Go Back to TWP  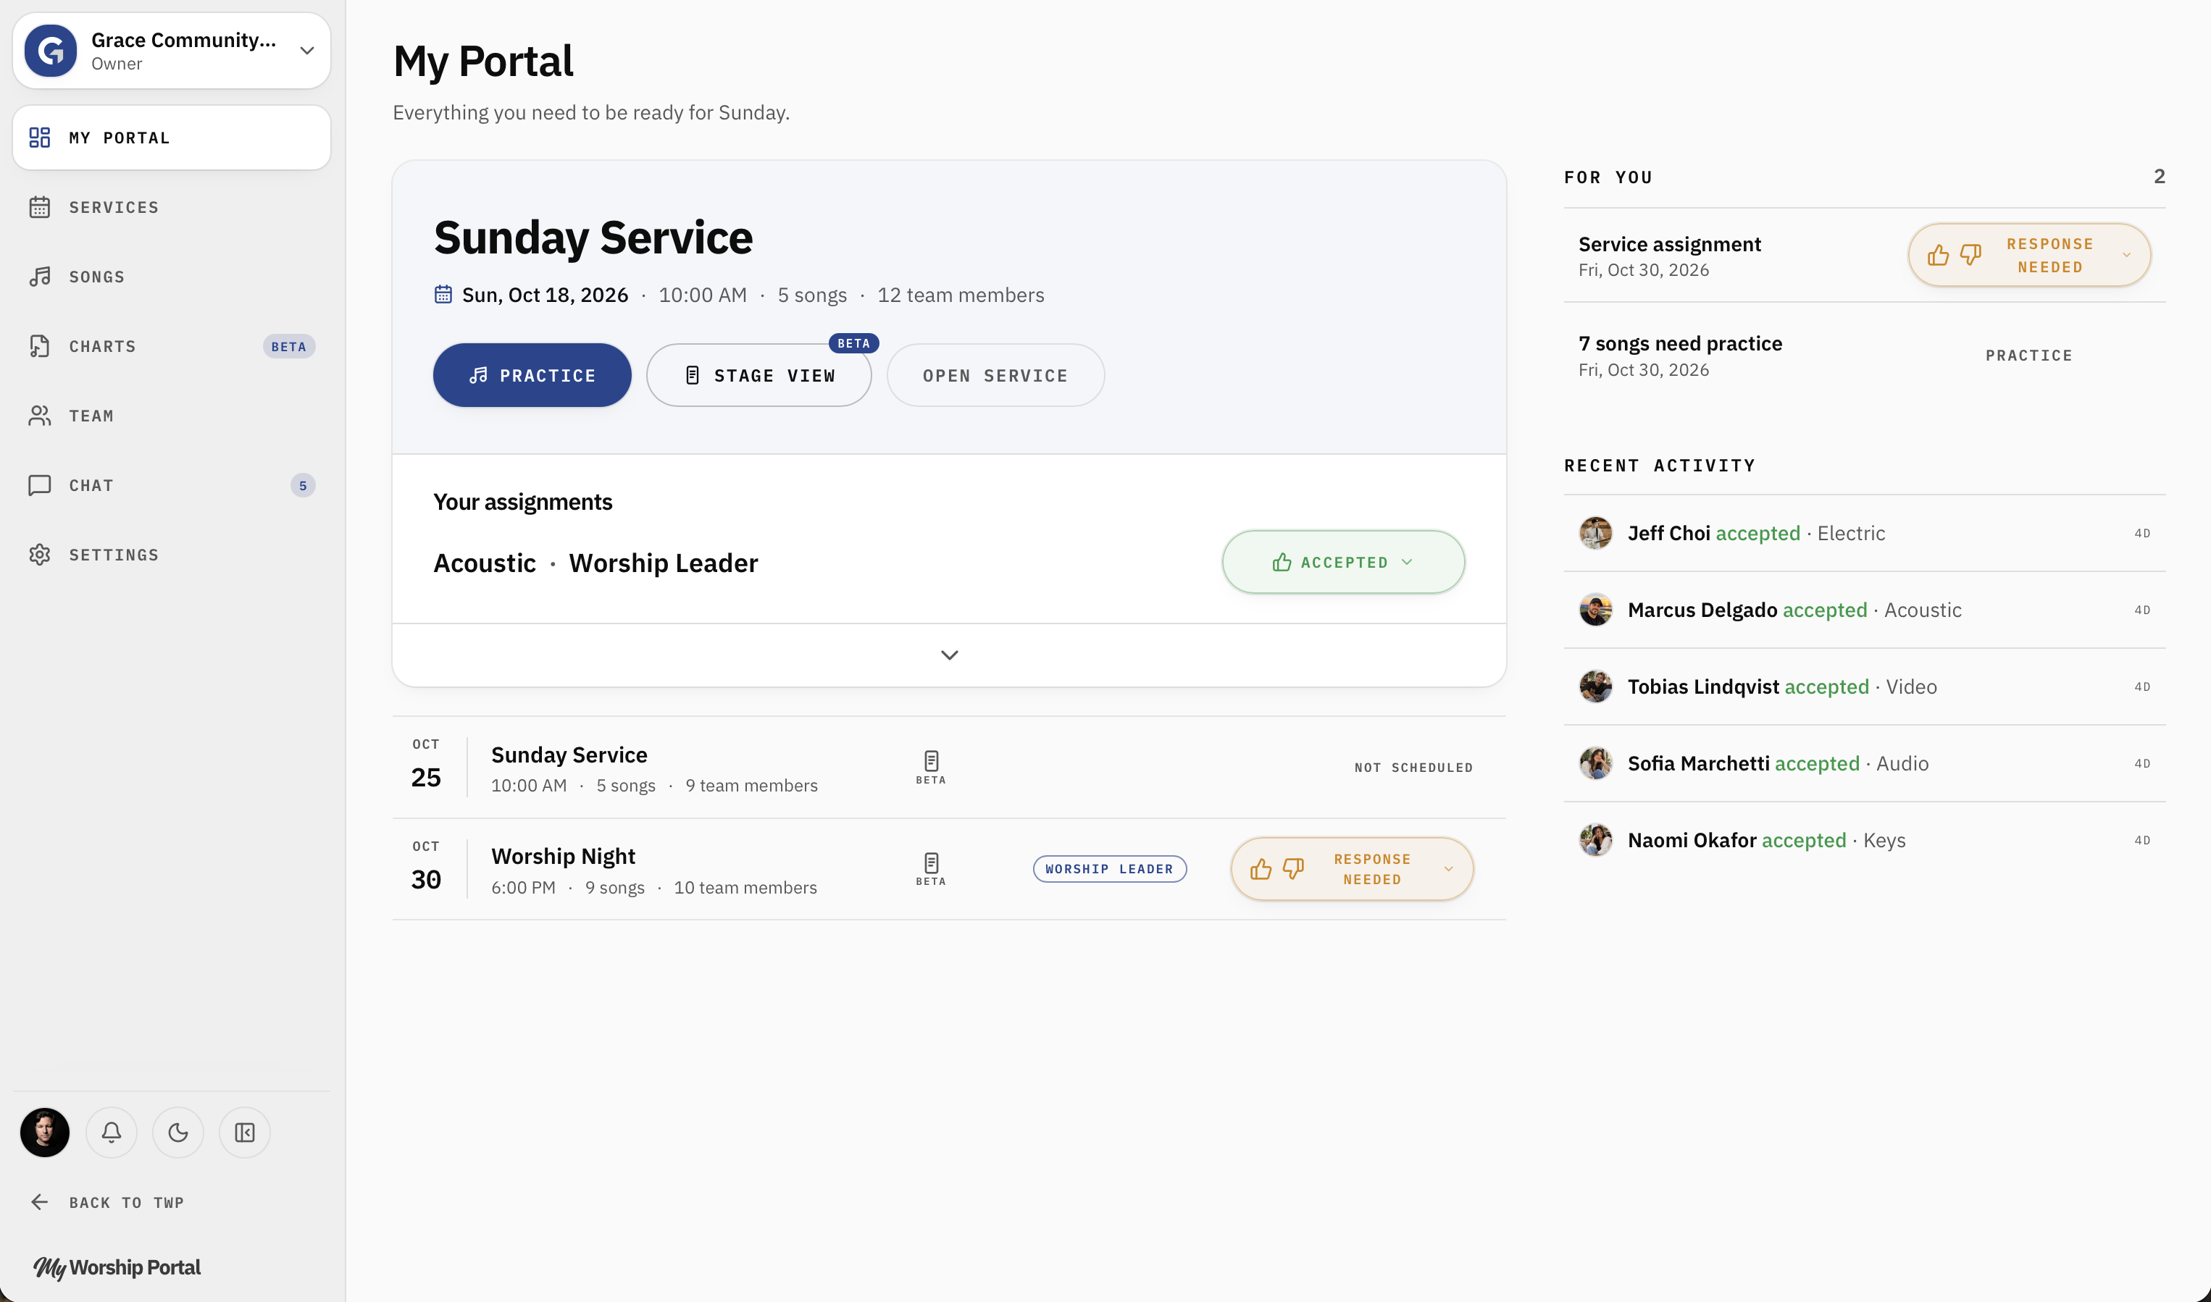click(107, 1202)
